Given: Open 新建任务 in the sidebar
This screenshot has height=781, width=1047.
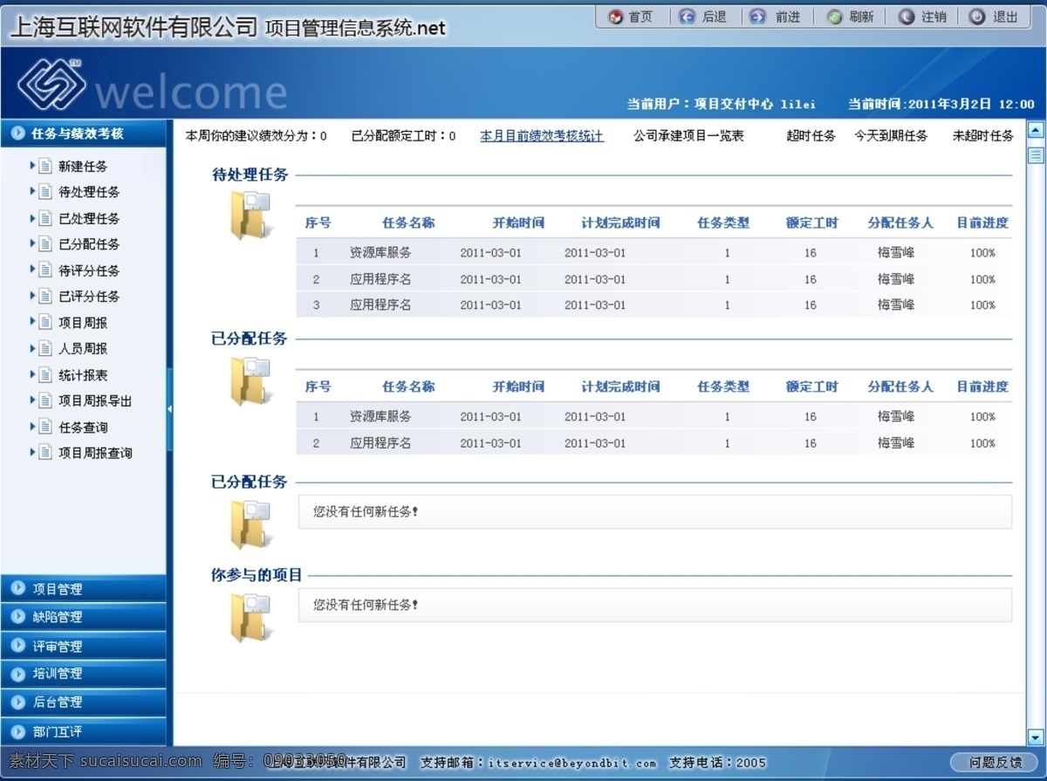Looking at the screenshot, I should pyautogui.click(x=83, y=166).
